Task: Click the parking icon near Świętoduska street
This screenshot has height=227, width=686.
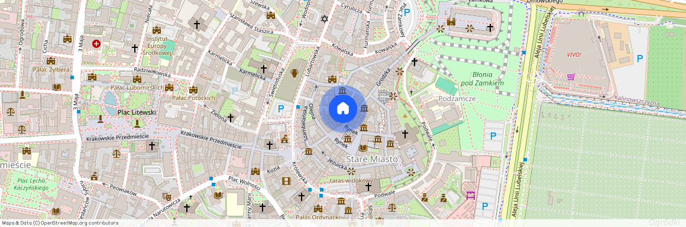Action: (281, 108)
